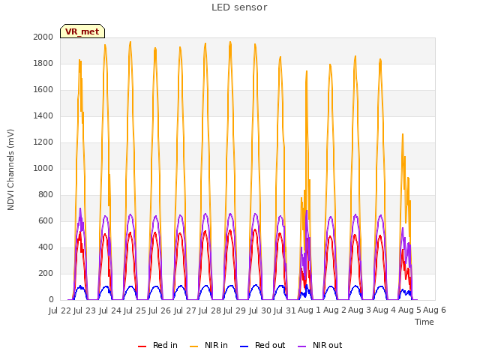This screenshot has width=480, height=360.
Task: Toggle the 'Red out' legend entry
Action: point(262,345)
